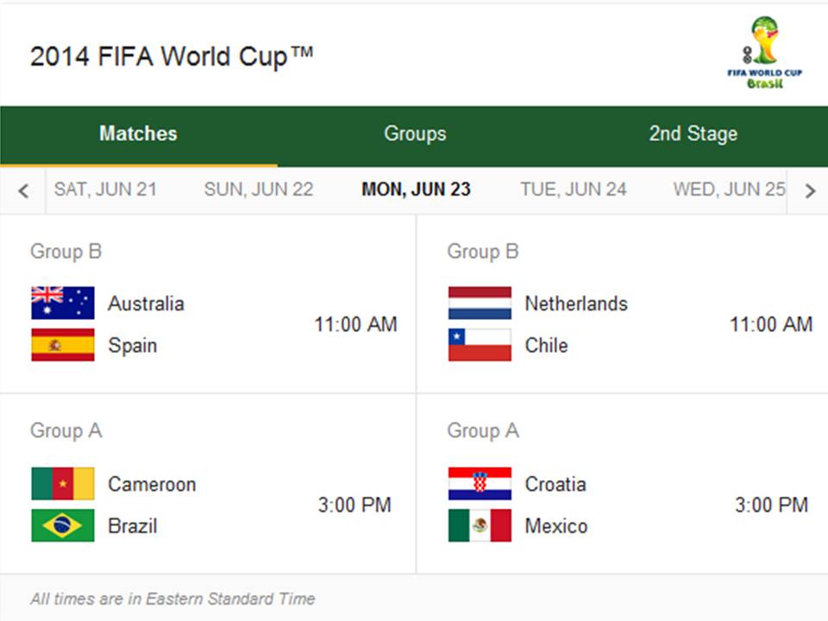Select WED, JUN 25 date

(729, 190)
